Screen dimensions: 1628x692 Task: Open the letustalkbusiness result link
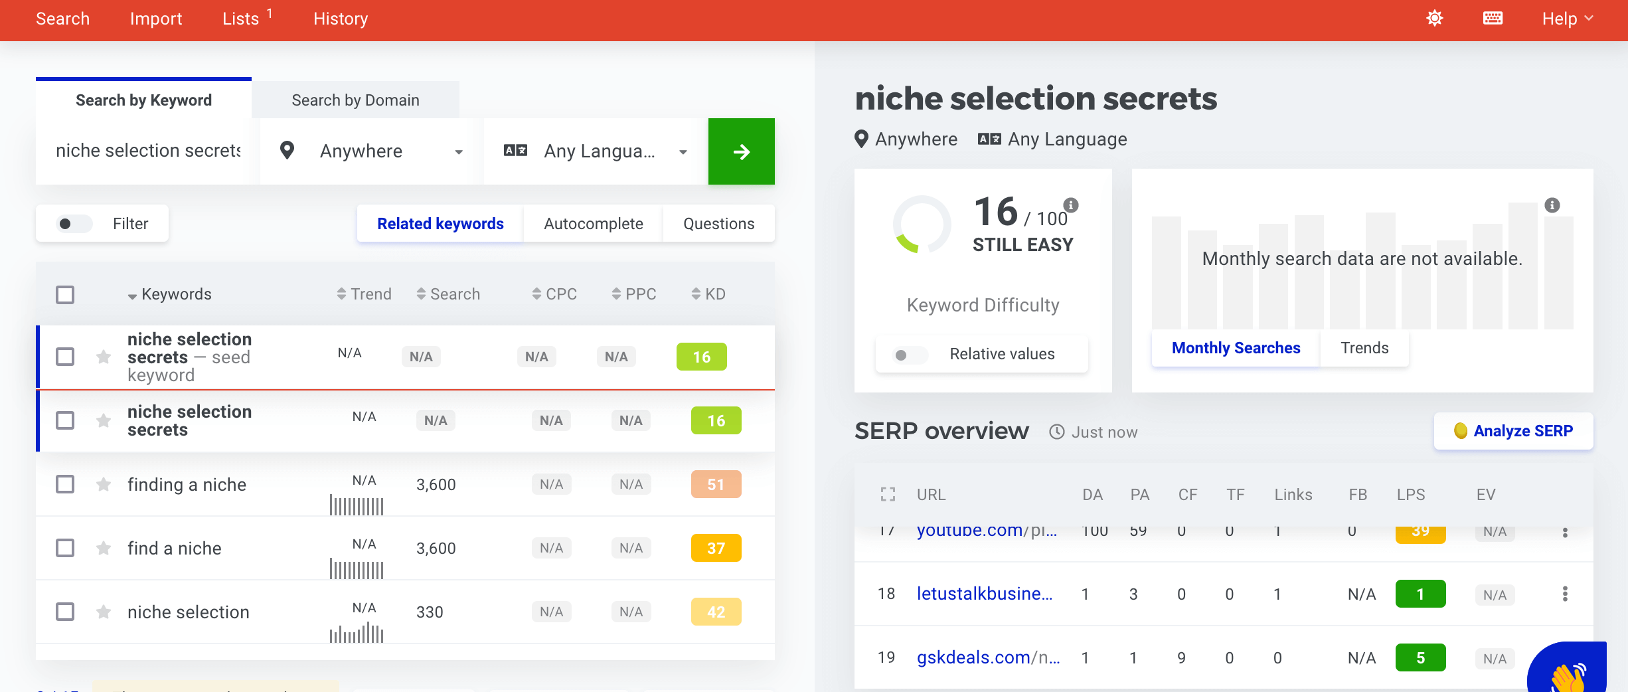[984, 594]
